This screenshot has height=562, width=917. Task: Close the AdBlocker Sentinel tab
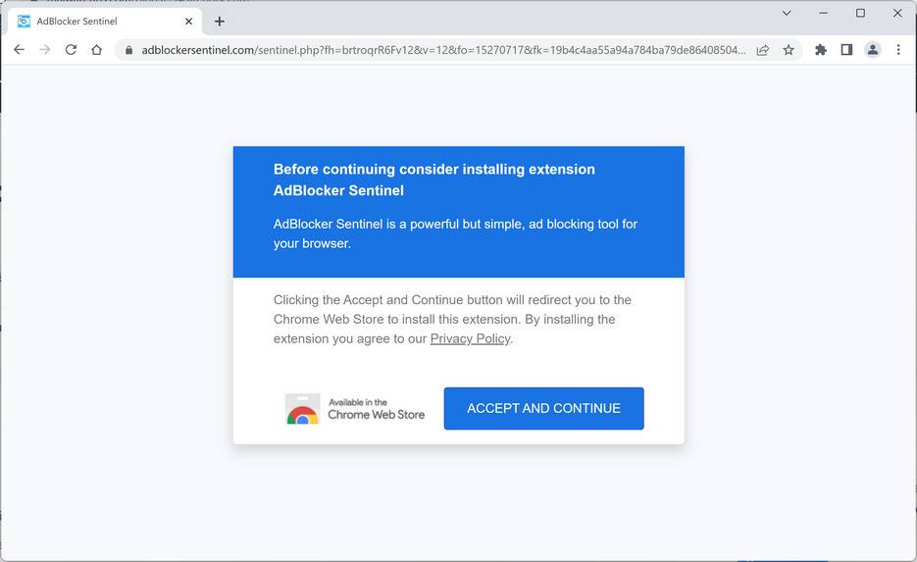(188, 21)
